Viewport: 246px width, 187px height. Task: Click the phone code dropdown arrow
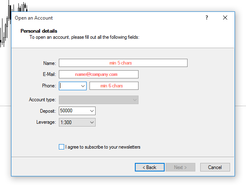tap(83, 86)
